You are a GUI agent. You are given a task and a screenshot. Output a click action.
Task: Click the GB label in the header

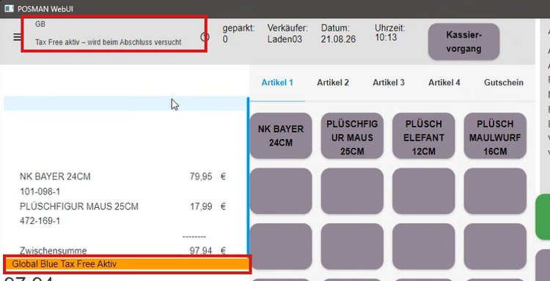[40, 24]
